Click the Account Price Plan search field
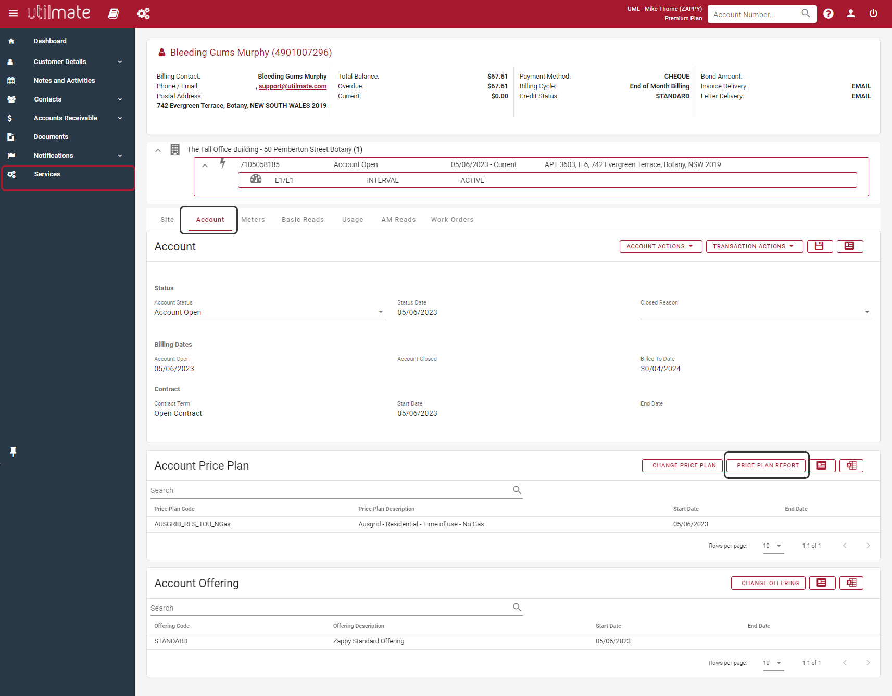This screenshot has width=892, height=696. [336, 490]
